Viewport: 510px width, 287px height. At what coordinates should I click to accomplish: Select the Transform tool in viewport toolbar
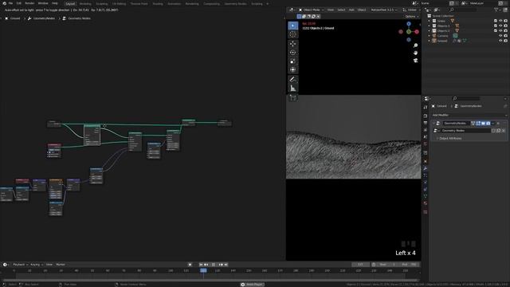tap(292, 69)
